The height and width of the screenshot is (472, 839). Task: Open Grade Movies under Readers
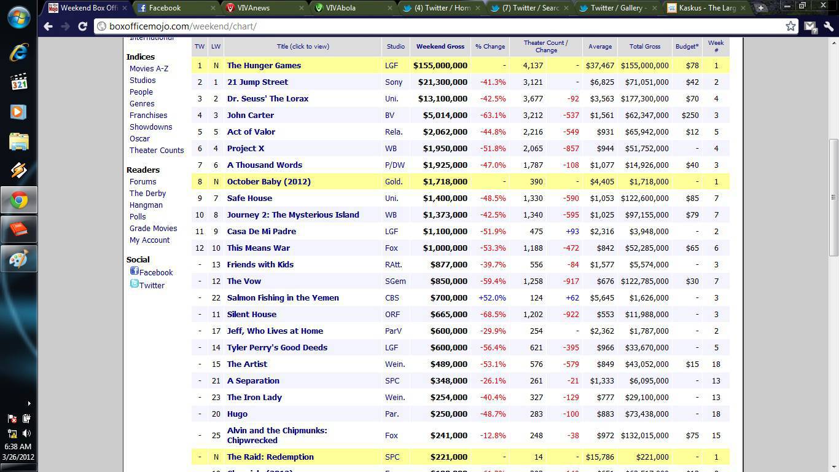(x=153, y=229)
